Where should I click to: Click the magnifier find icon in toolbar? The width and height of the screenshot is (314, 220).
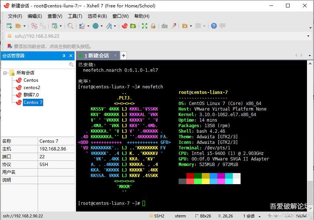pos(70,26)
